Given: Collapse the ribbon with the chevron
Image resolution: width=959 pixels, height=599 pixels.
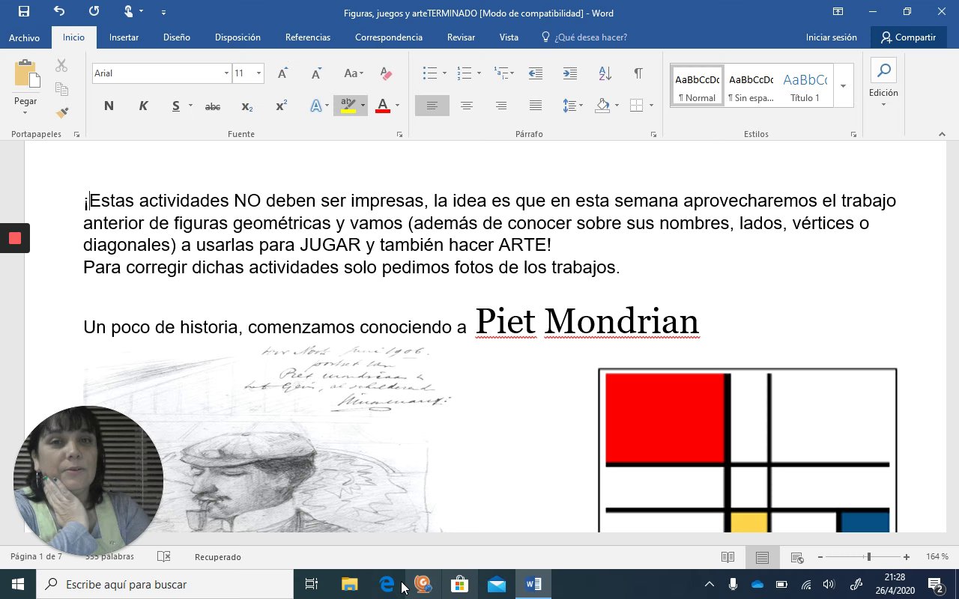Looking at the screenshot, I should point(942,134).
